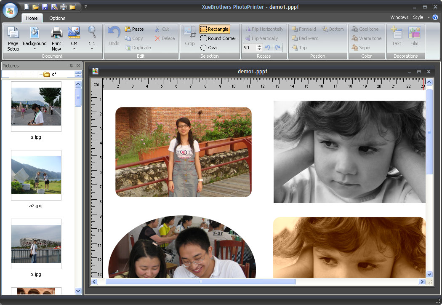Switch to the Options ribbon tab
Screen dimensions: 442x305
(57, 18)
